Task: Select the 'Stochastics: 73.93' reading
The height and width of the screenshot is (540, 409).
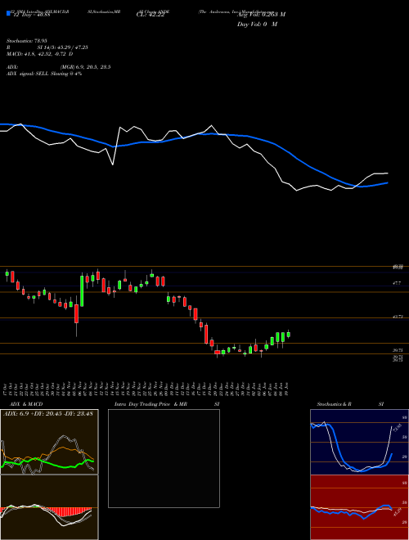Action: pos(26,41)
